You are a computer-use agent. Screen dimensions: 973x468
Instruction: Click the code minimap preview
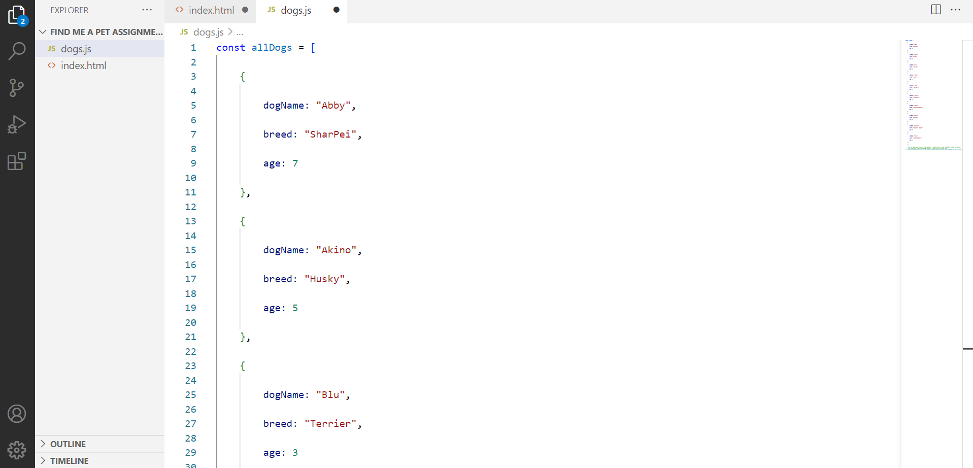pyautogui.click(x=933, y=95)
